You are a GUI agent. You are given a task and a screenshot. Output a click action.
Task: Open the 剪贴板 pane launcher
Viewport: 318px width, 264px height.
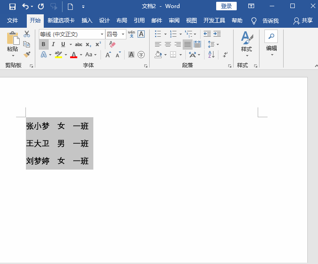pyautogui.click(x=31, y=66)
